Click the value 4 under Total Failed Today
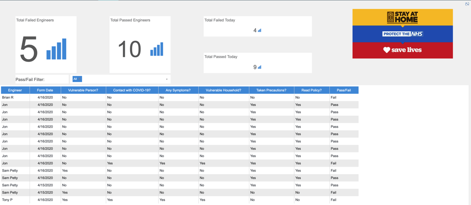The height and width of the screenshot is (205, 471). pyautogui.click(x=255, y=30)
